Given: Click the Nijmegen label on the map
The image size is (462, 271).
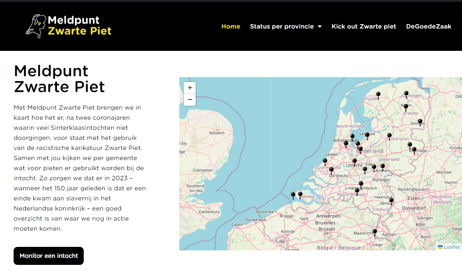Looking at the screenshot, I should pos(381,180).
